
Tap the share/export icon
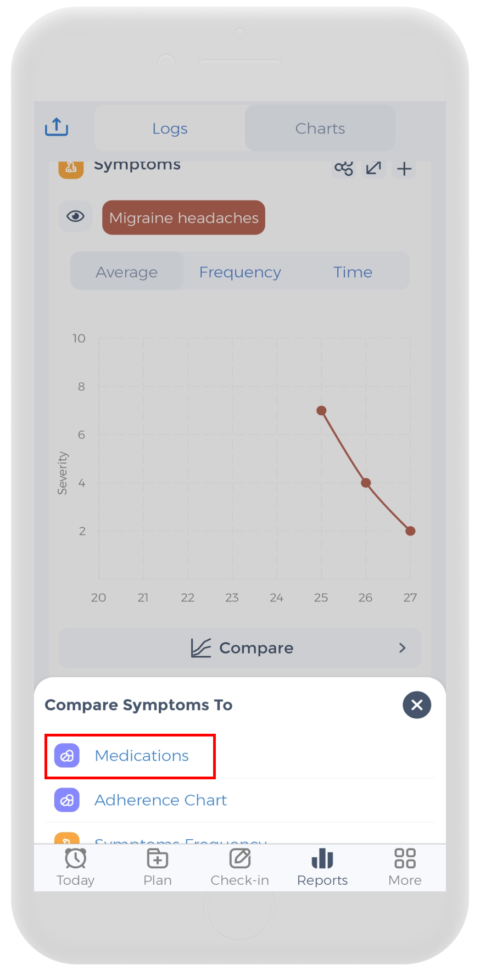[57, 127]
